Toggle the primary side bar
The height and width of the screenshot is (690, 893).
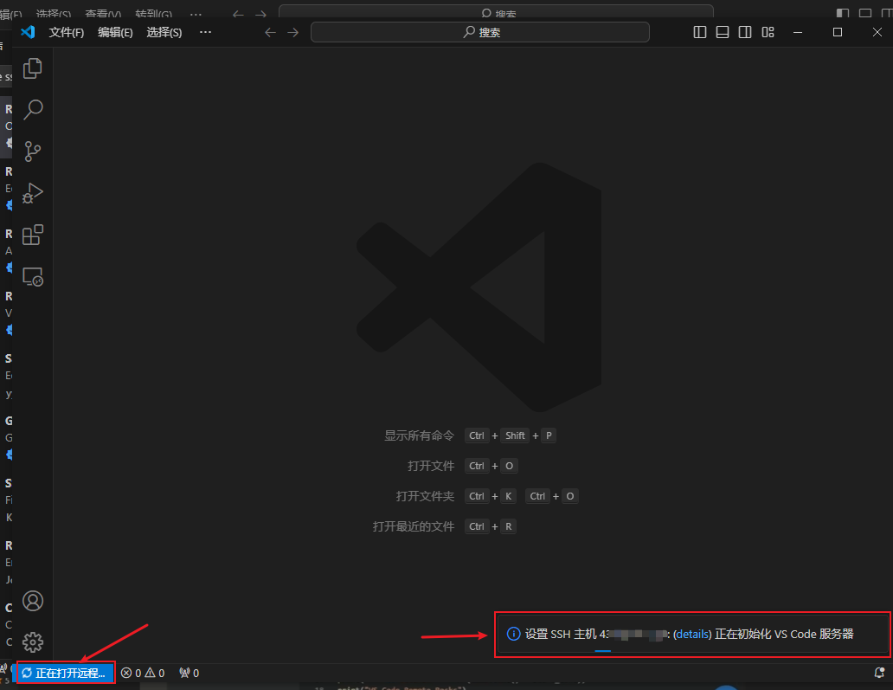(x=700, y=32)
